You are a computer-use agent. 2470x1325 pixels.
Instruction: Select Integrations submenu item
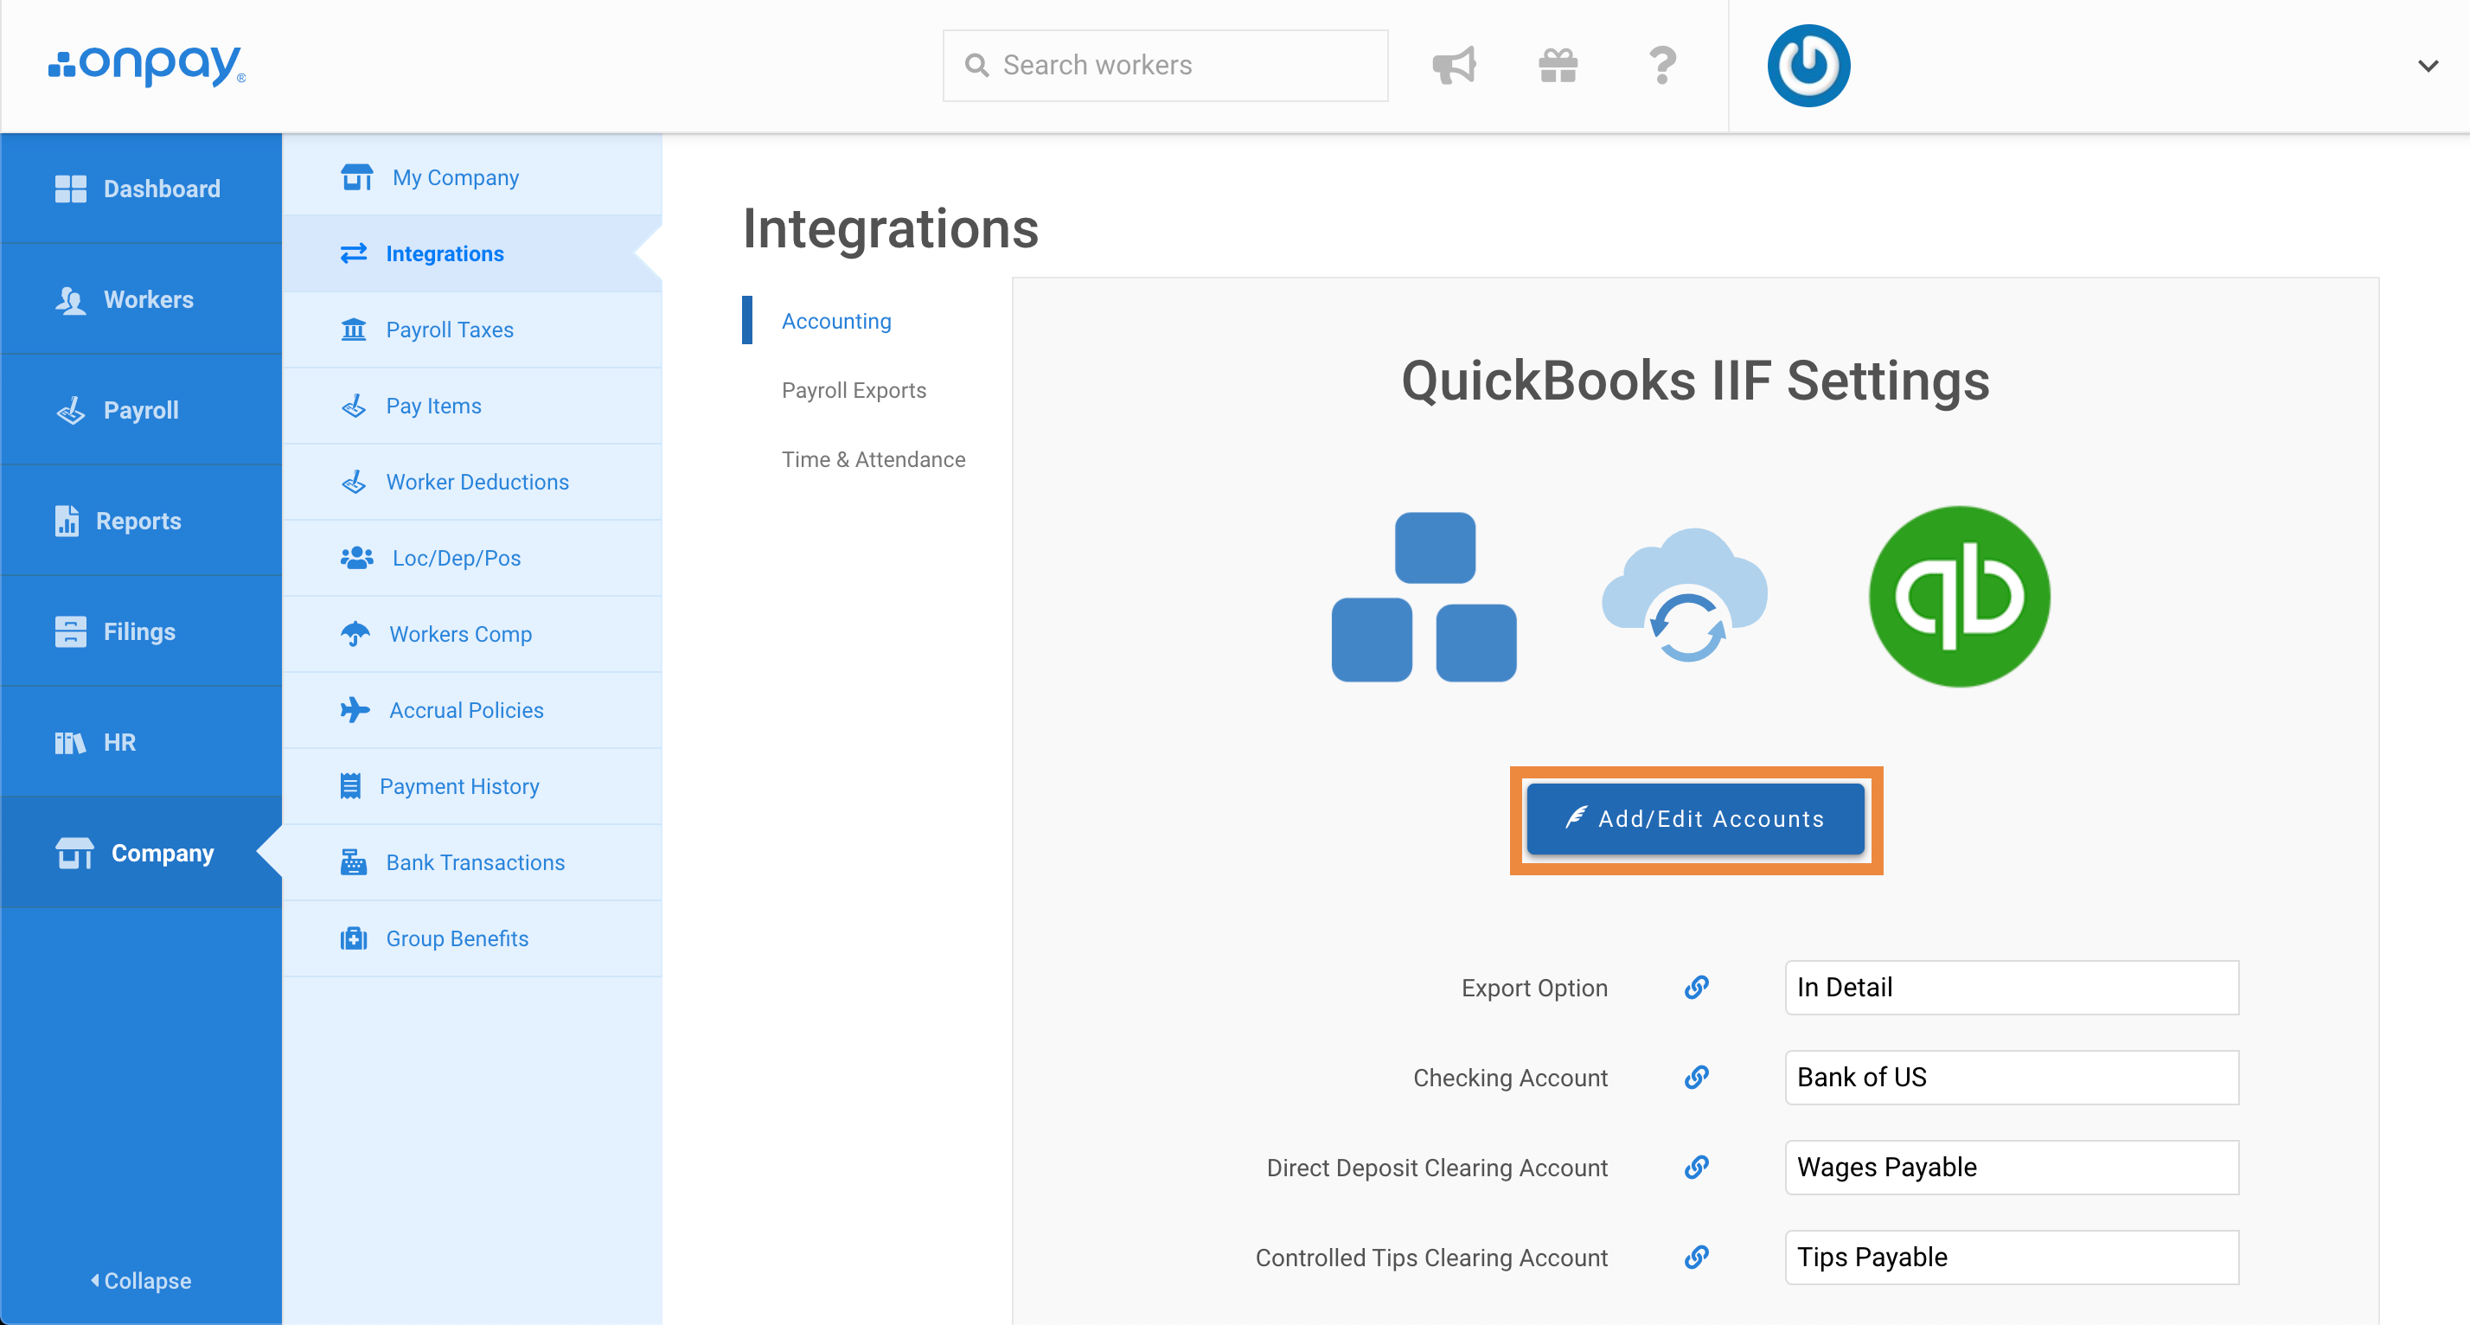[x=471, y=253]
